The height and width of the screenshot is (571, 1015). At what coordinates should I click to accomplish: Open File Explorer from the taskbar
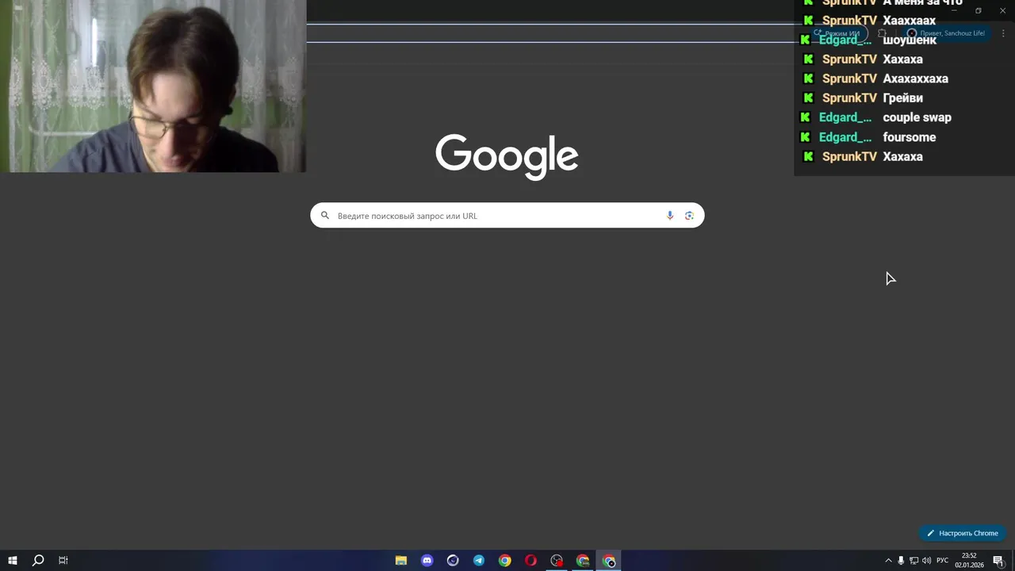[401, 561]
